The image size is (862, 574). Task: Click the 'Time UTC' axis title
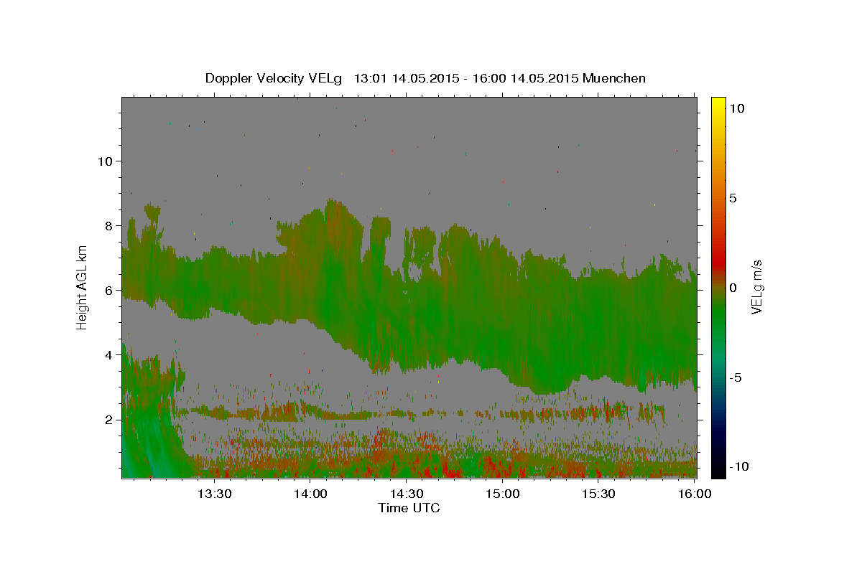click(409, 508)
